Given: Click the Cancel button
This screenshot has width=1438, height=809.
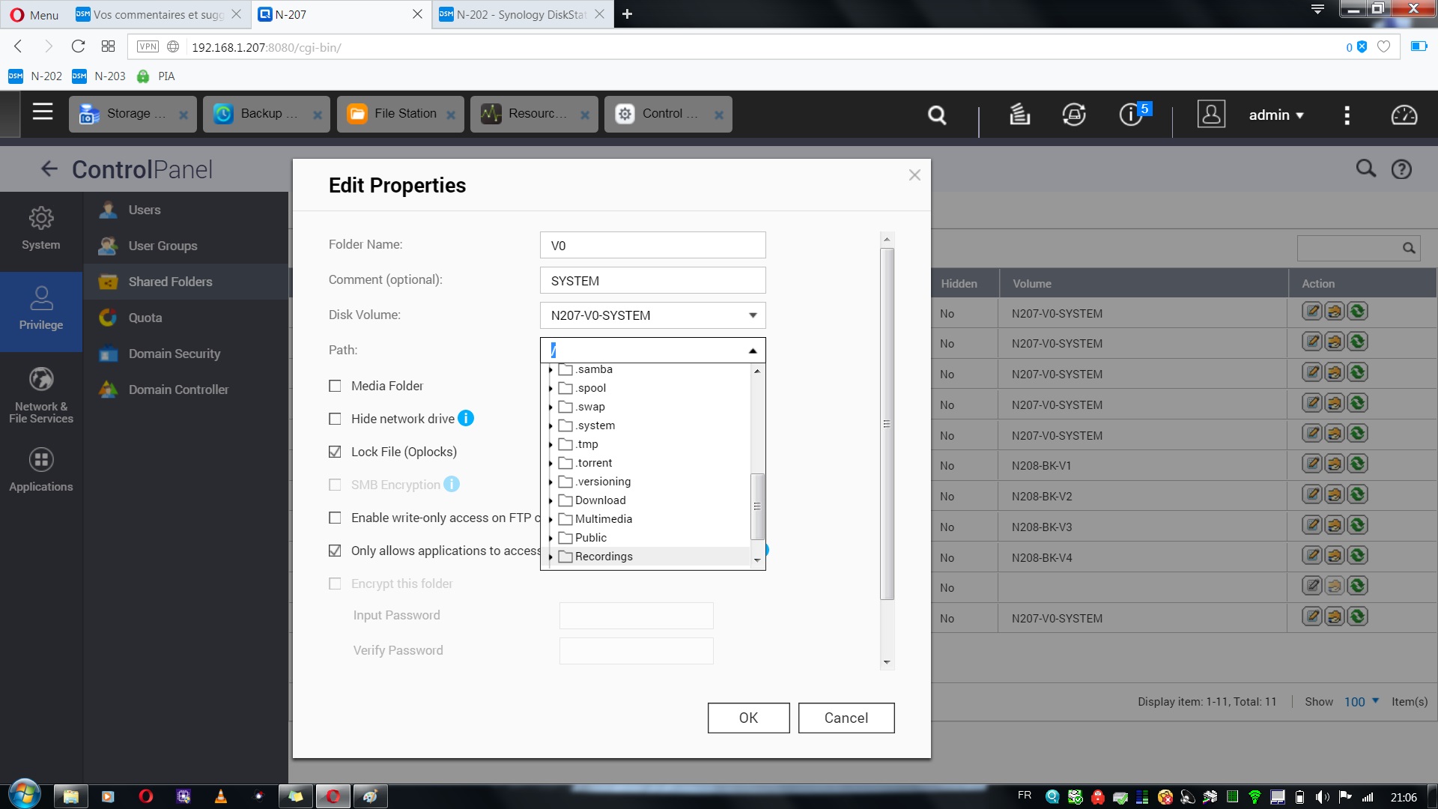Looking at the screenshot, I should [x=846, y=718].
